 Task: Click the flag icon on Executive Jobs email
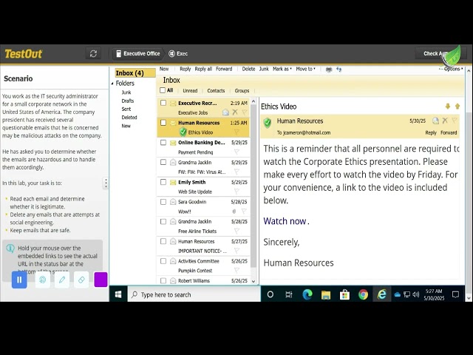coord(244,112)
